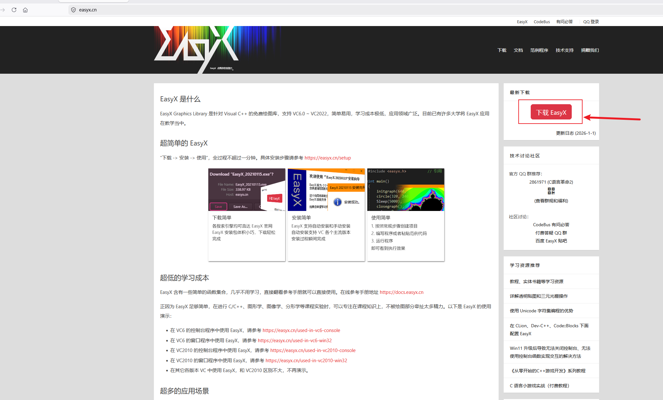Open the 文档 navigation menu
Screen dimensions: 663x400
coord(518,50)
